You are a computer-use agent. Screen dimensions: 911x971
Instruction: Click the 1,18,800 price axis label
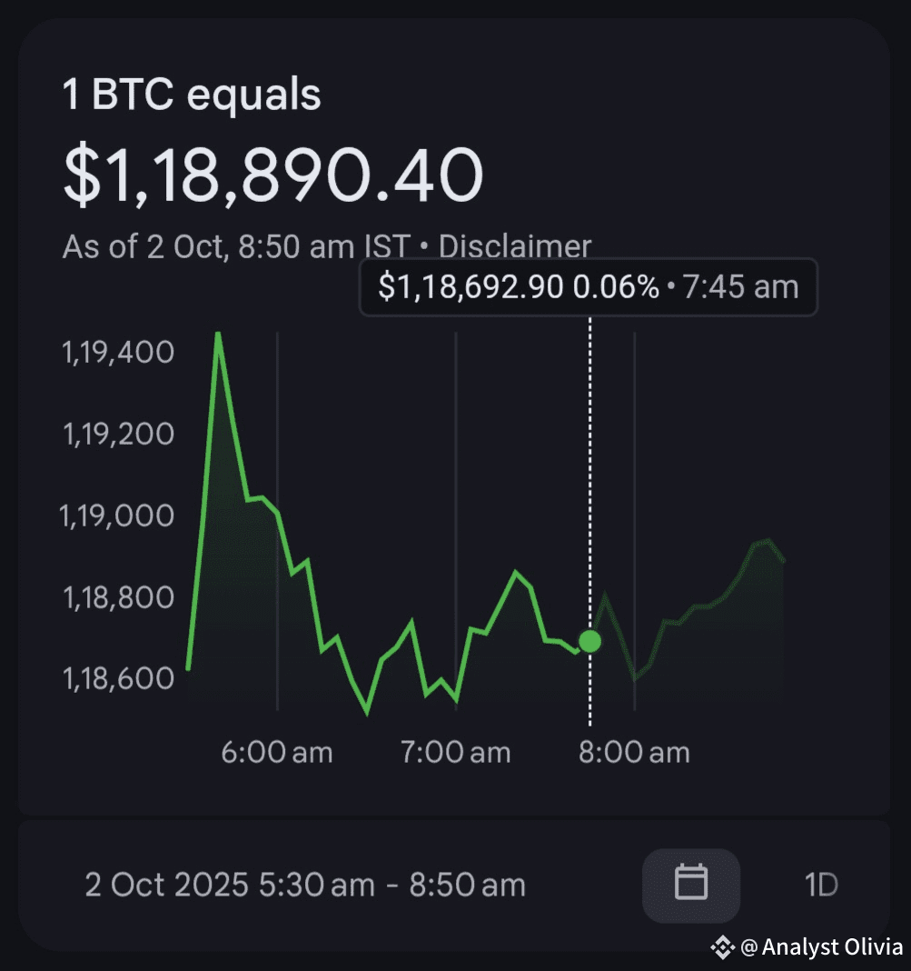117,598
